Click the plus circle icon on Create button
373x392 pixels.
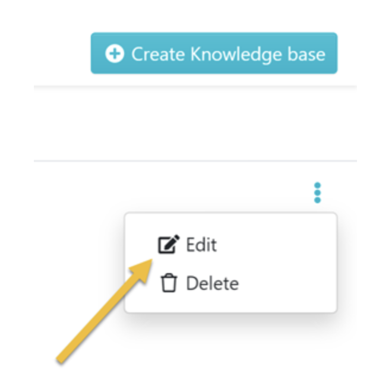pos(115,53)
